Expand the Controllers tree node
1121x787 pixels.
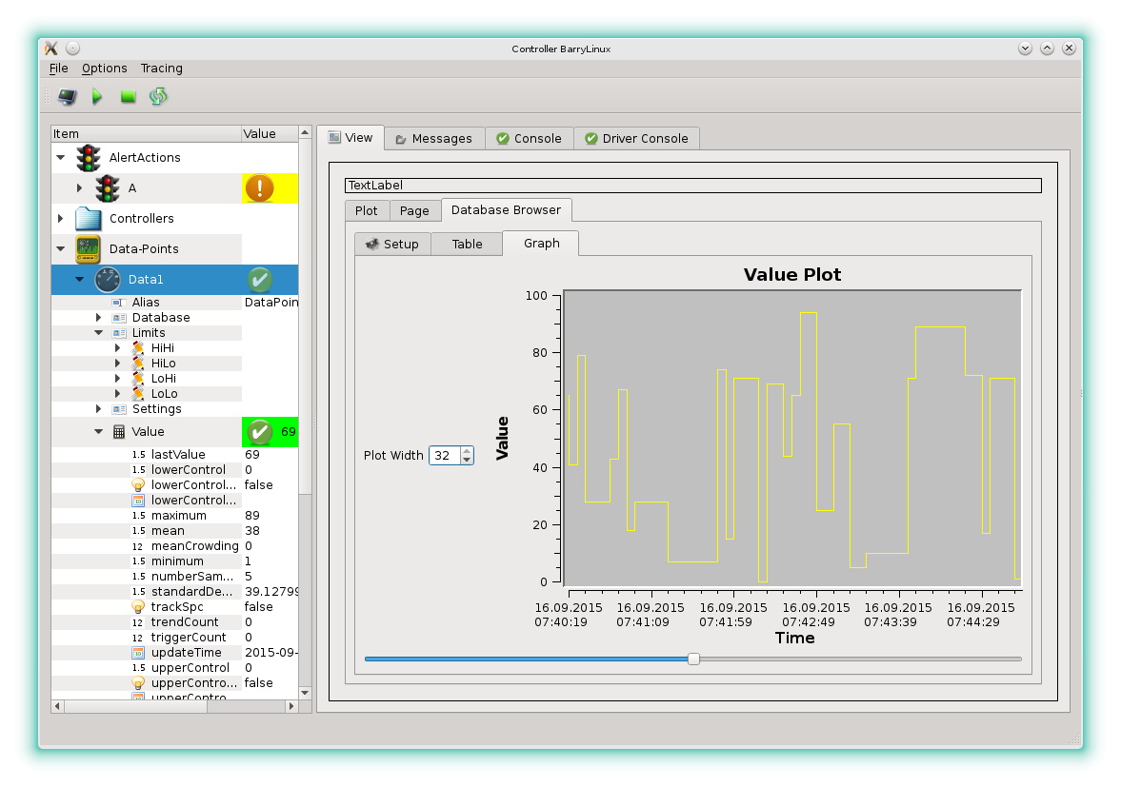tap(61, 219)
